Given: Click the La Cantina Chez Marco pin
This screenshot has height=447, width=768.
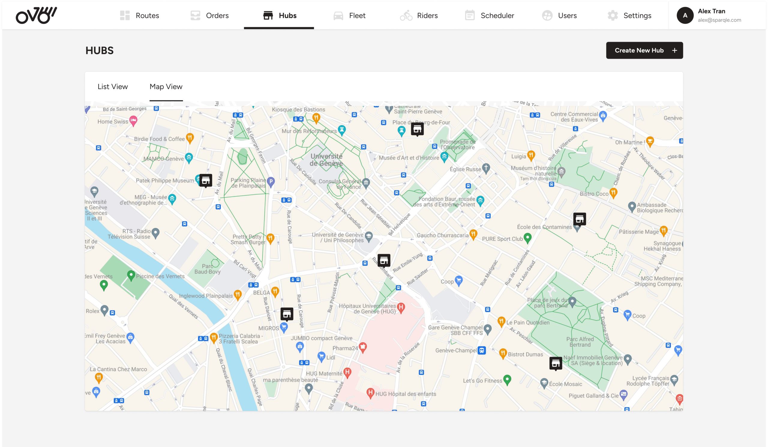Looking at the screenshot, I should point(99,378).
